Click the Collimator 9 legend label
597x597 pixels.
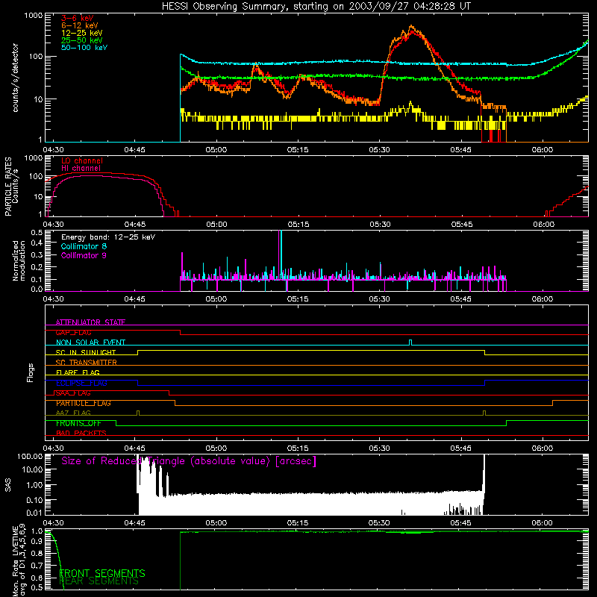coord(84,255)
